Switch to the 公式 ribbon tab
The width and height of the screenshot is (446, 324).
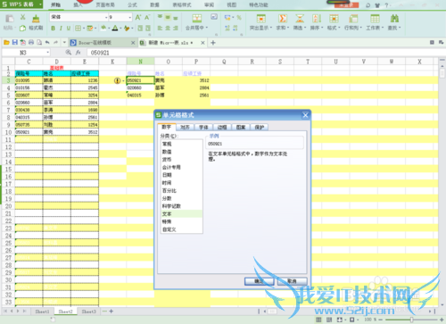[132, 4]
